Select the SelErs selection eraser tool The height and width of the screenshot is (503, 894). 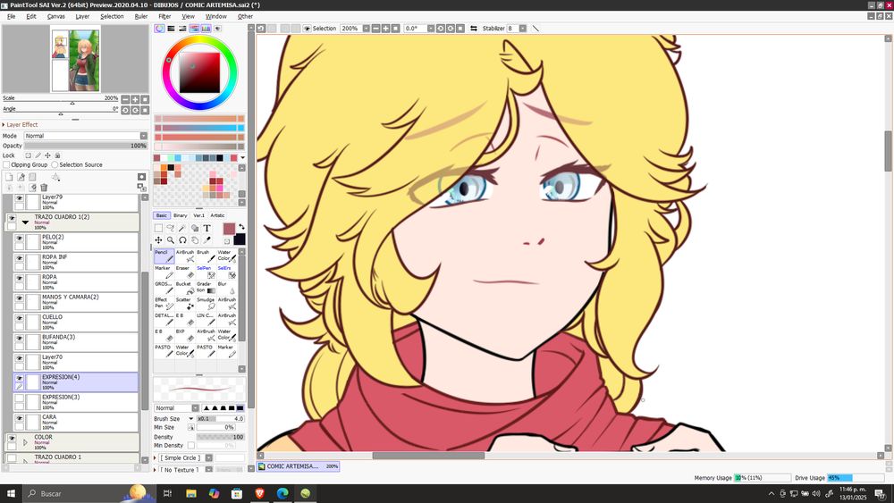click(x=226, y=272)
